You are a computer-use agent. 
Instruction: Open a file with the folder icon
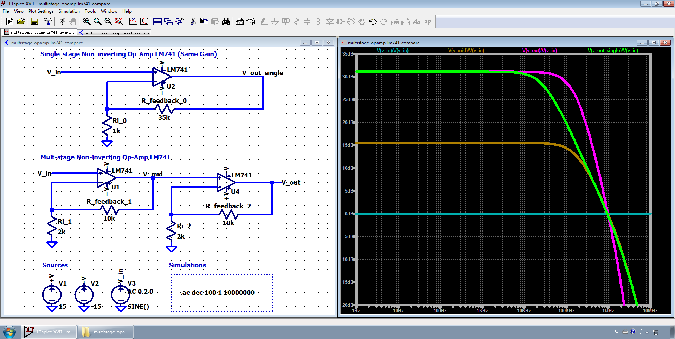pyautogui.click(x=21, y=22)
